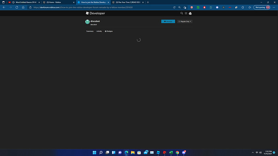Open the Widgets panel on the taskbar
The width and height of the screenshot is (278, 156).
[x=114, y=152]
